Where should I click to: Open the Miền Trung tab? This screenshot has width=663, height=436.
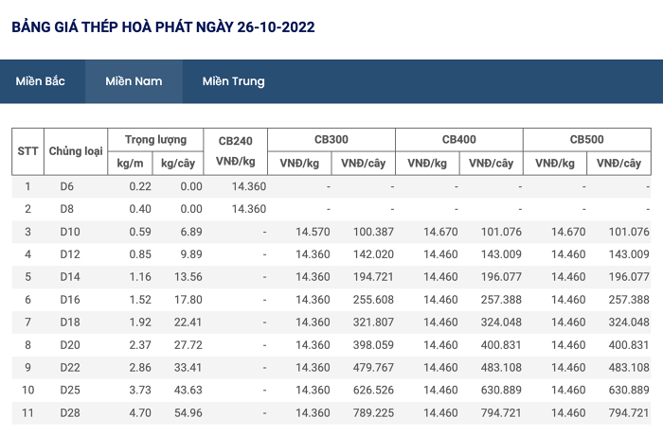(x=233, y=81)
